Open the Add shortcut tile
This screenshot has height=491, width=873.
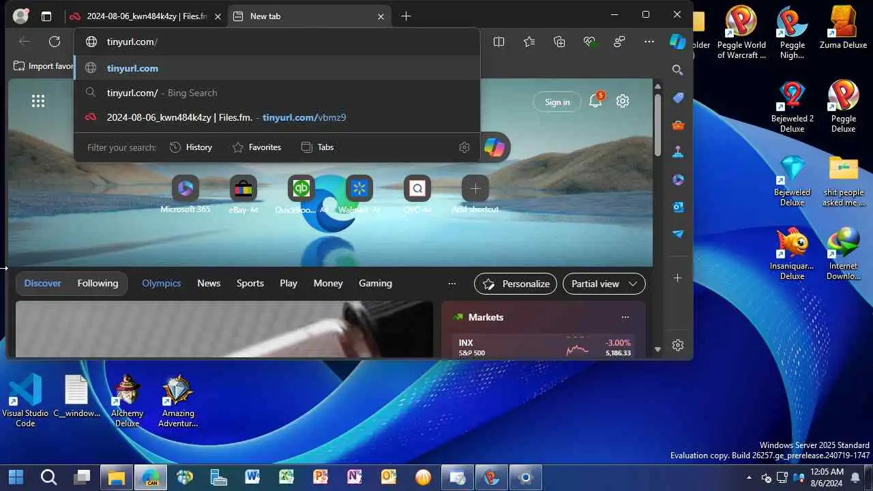click(475, 195)
